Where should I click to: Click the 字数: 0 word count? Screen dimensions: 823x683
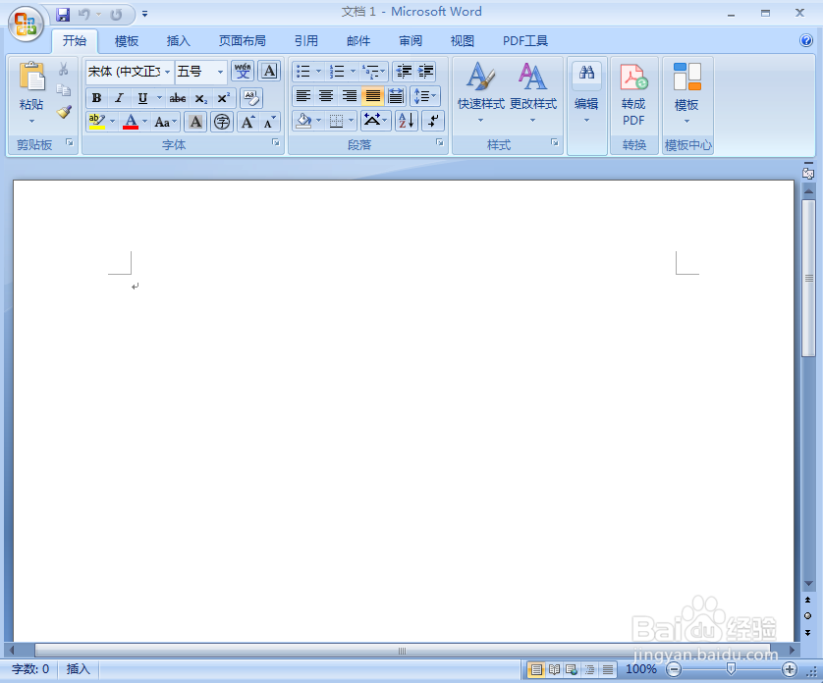[30, 669]
